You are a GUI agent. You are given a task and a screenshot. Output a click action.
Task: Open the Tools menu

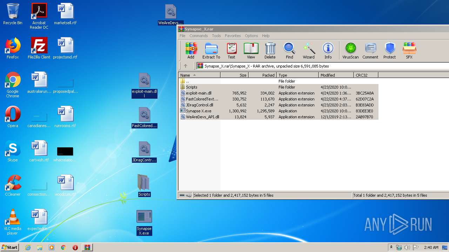(216, 36)
